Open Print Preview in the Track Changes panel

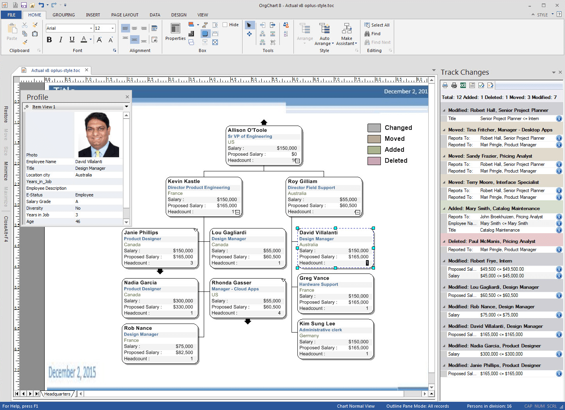coord(454,85)
